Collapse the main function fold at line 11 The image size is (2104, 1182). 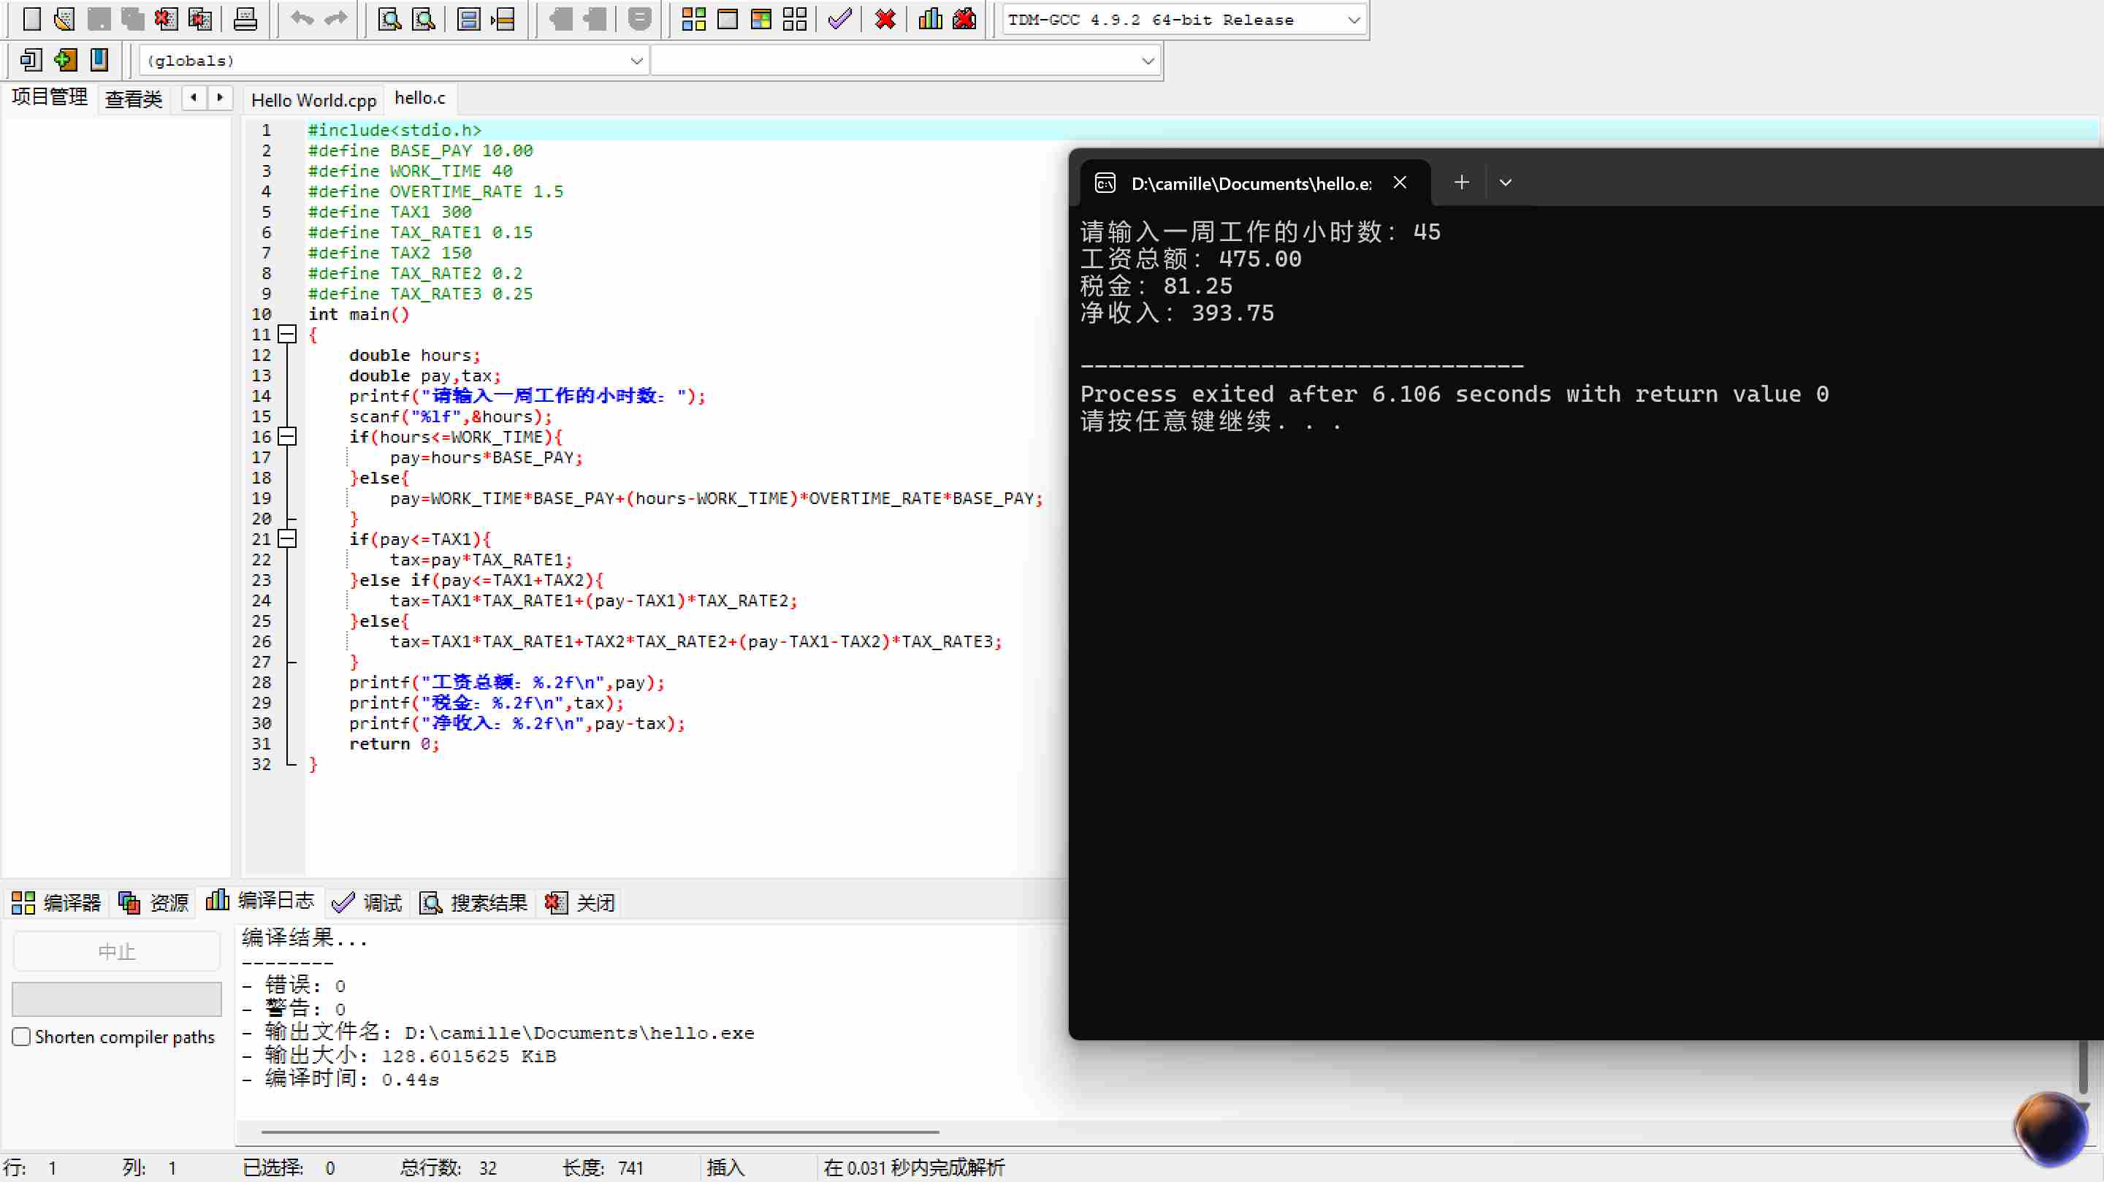[x=286, y=334]
